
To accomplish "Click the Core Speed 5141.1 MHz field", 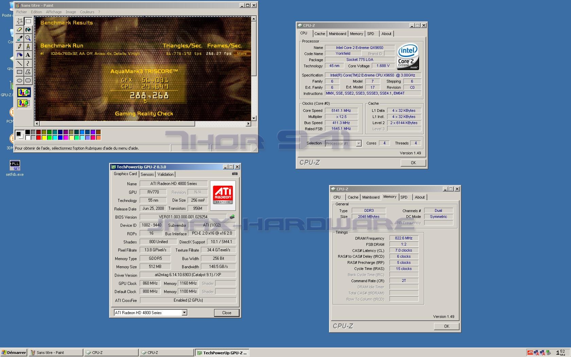I will coord(341,111).
